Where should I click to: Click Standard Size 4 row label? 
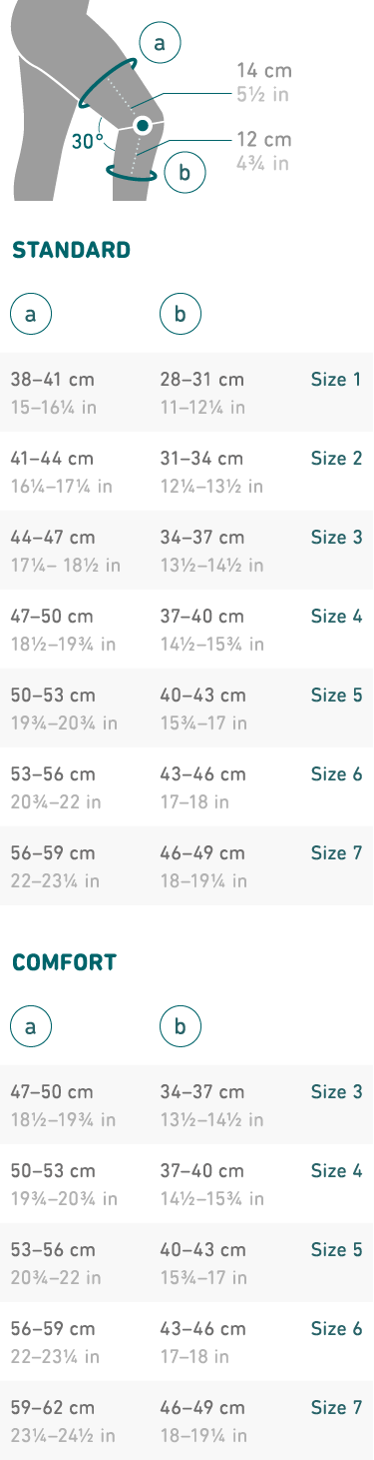coord(336,617)
